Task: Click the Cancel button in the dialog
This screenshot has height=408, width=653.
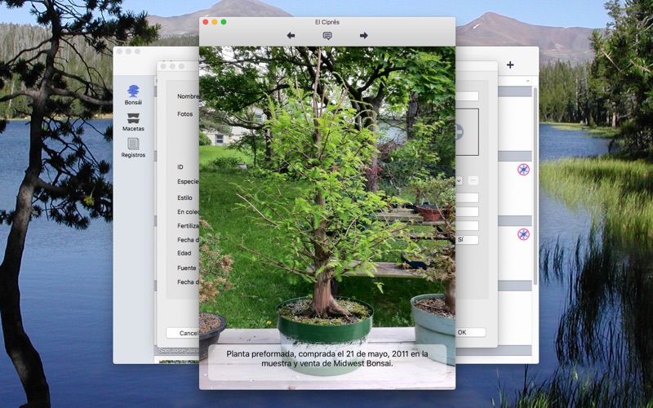Action: tap(183, 333)
